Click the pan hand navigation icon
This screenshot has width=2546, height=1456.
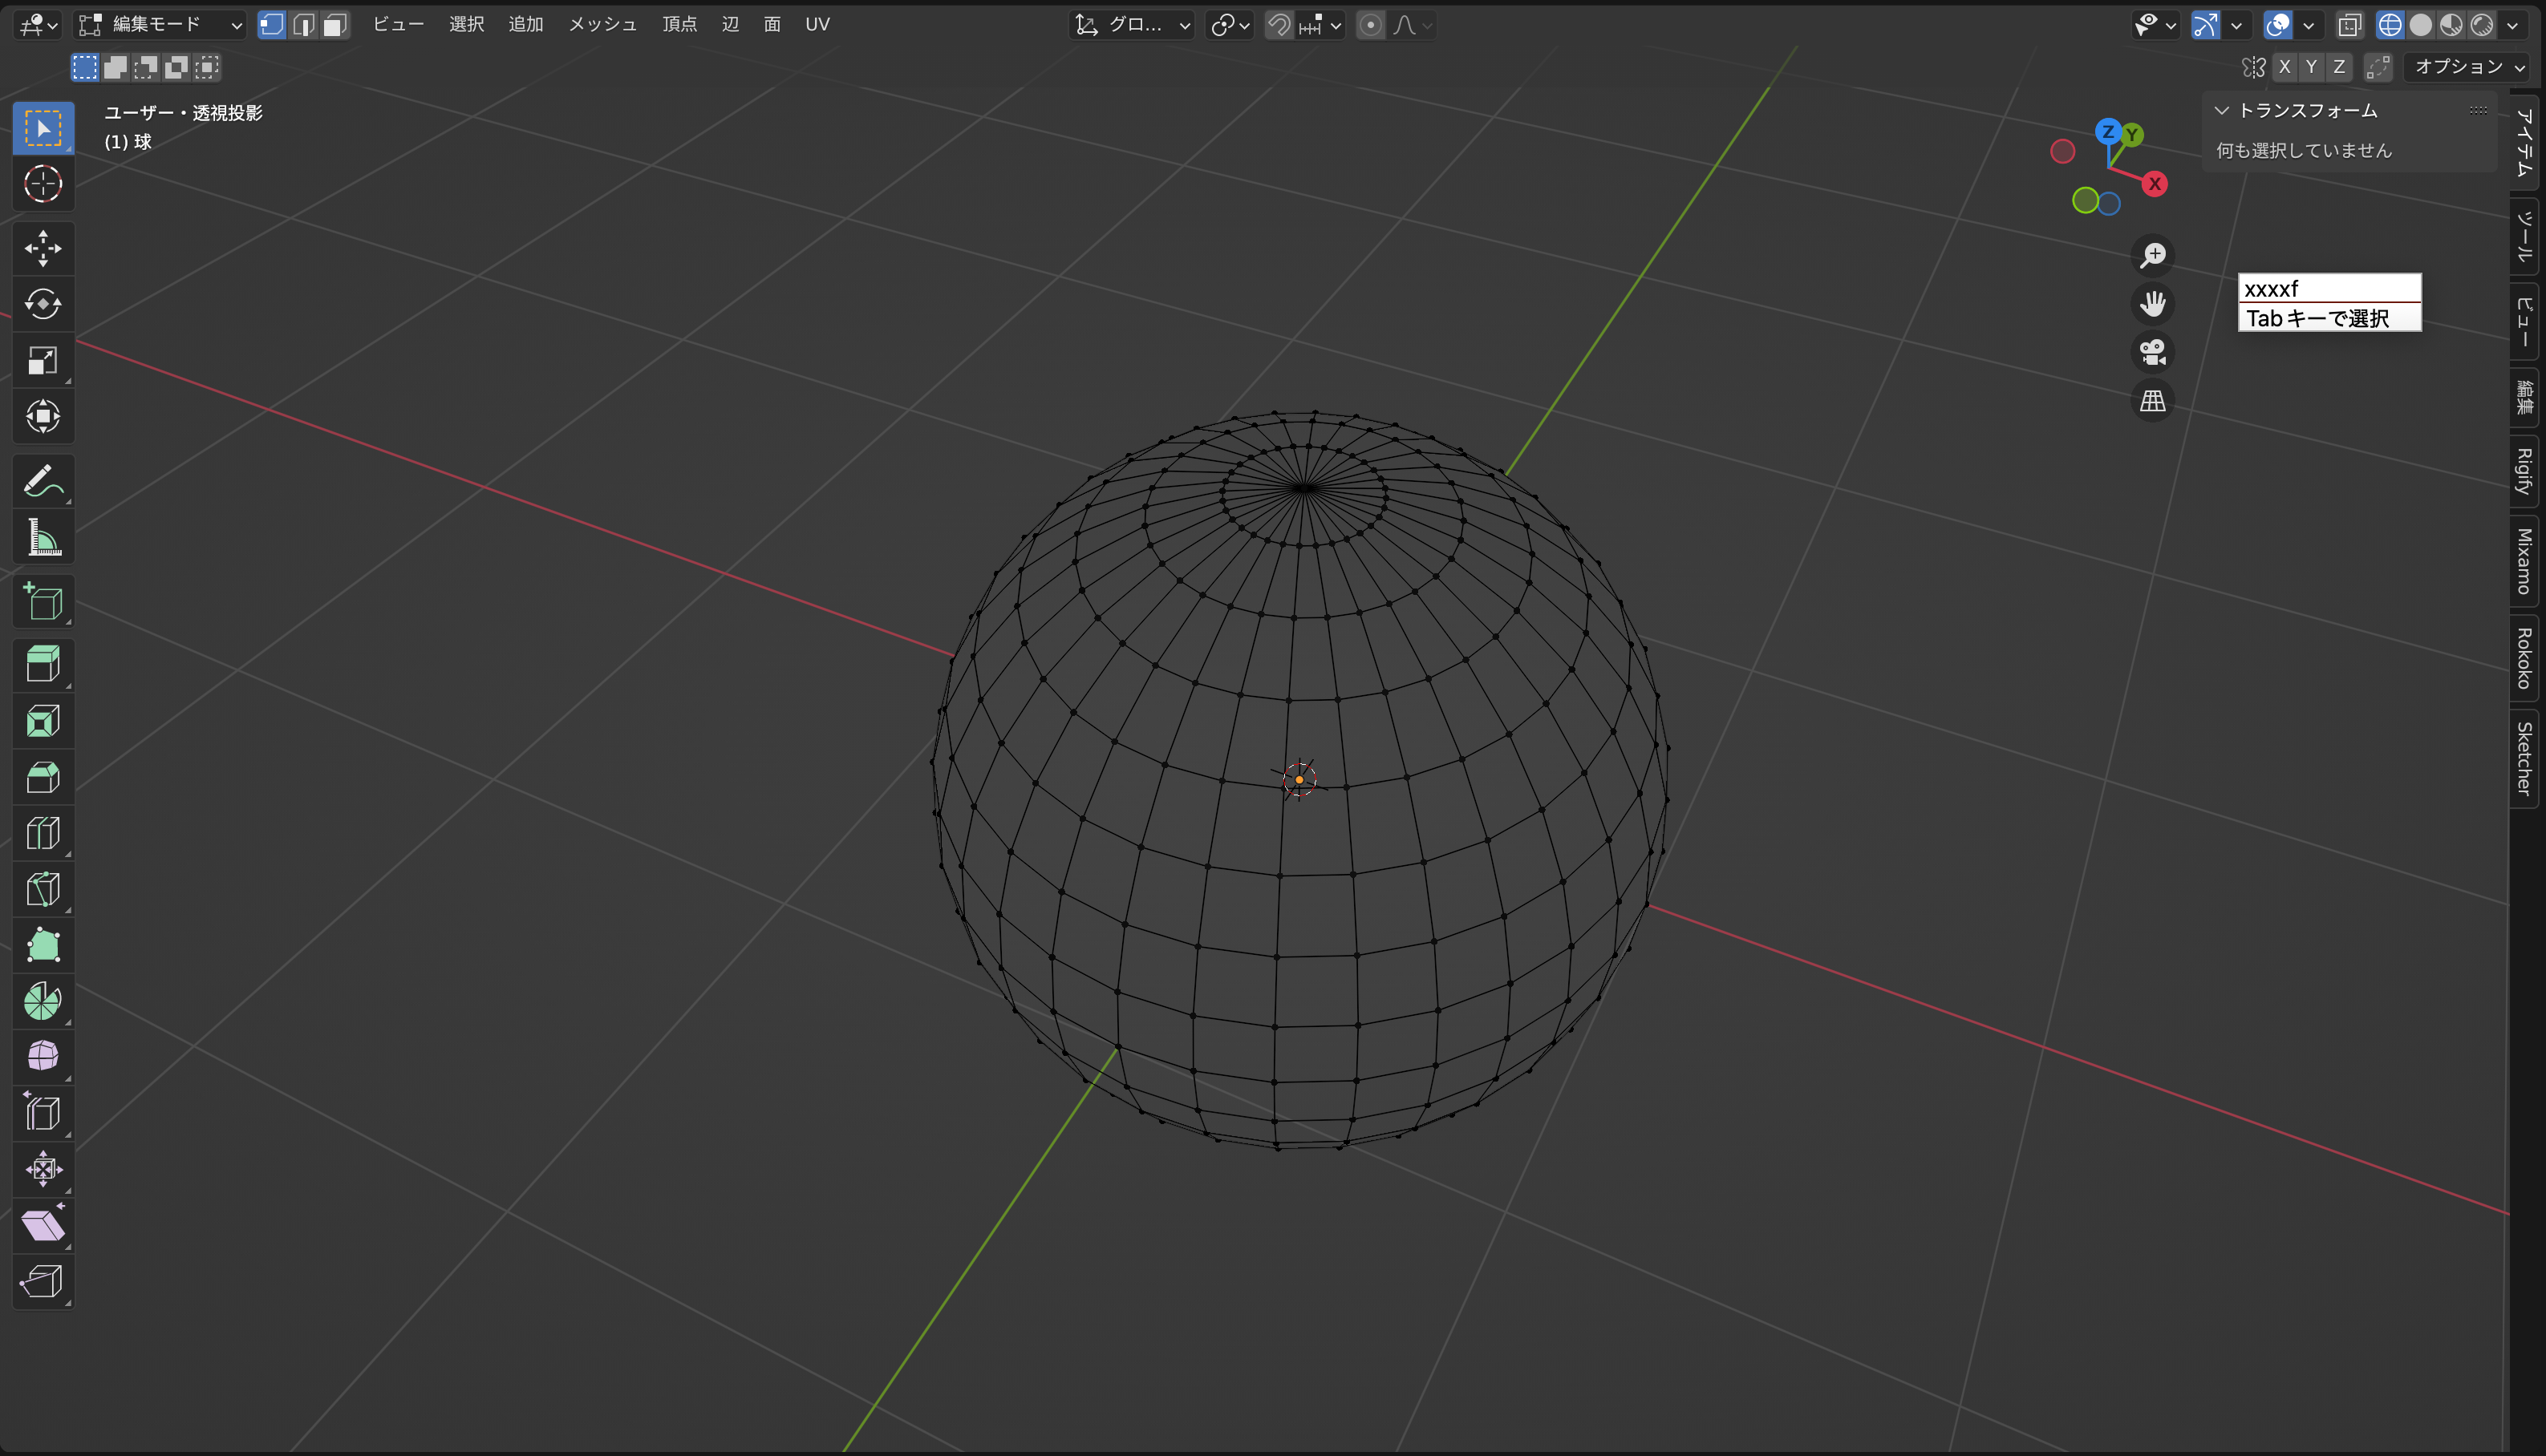pos(2153,304)
